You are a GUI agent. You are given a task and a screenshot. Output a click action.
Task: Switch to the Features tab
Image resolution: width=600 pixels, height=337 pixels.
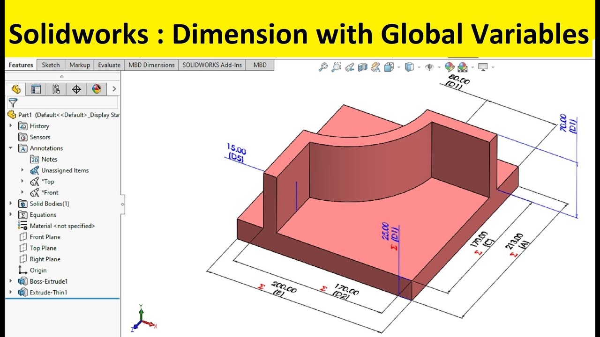(x=21, y=65)
